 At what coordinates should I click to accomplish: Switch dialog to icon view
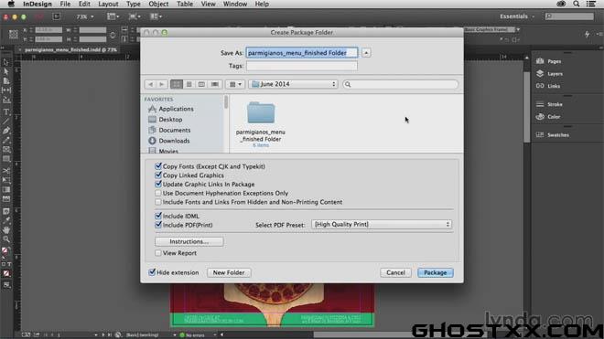click(x=177, y=84)
